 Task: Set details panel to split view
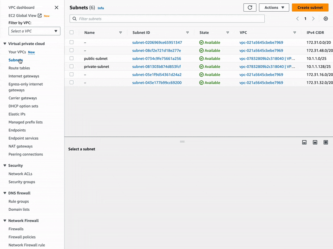[315, 142]
